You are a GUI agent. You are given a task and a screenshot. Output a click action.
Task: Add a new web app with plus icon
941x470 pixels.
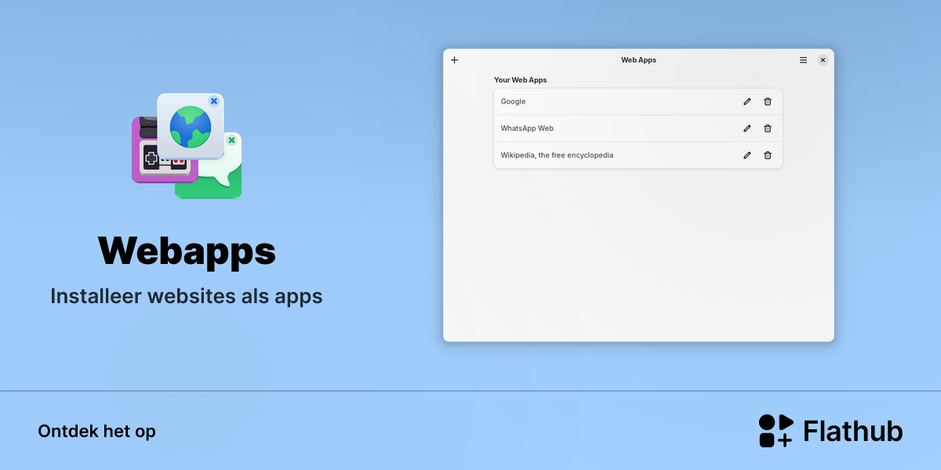pos(454,60)
